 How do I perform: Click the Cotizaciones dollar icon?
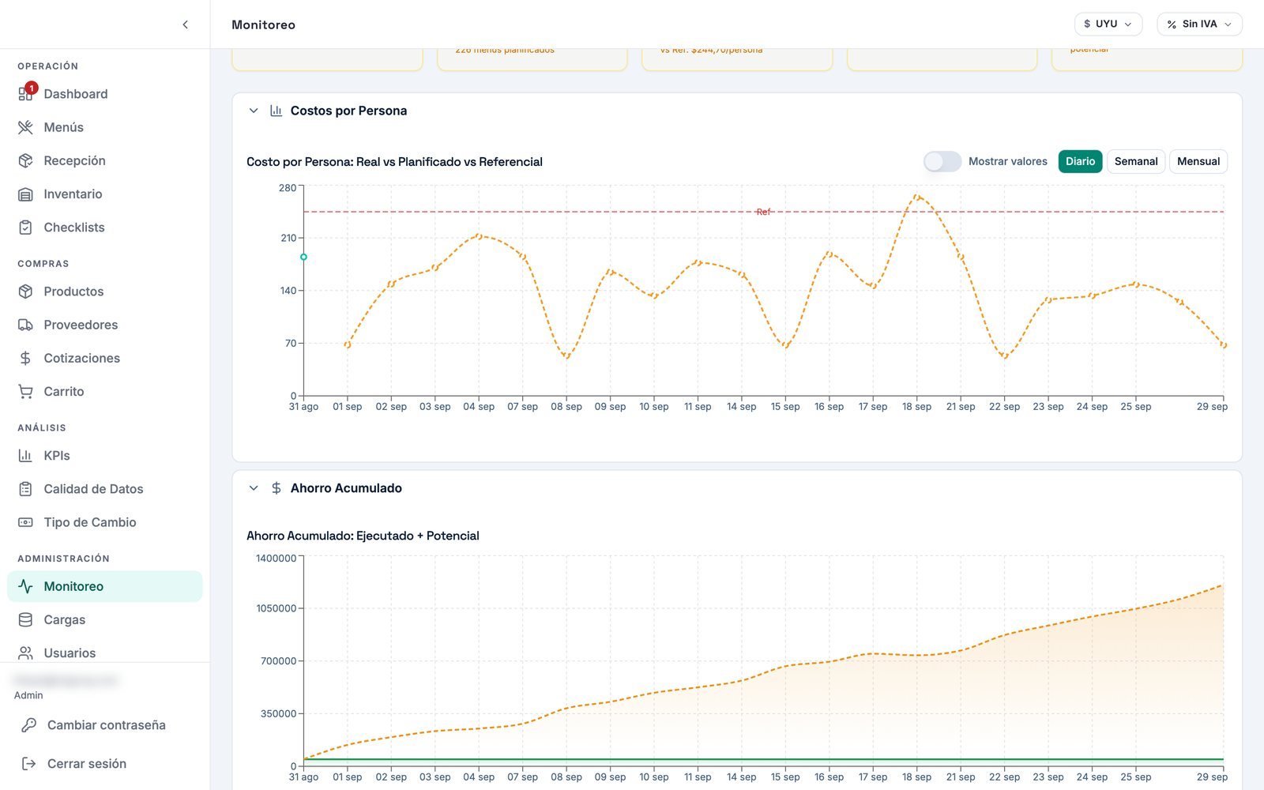point(25,358)
